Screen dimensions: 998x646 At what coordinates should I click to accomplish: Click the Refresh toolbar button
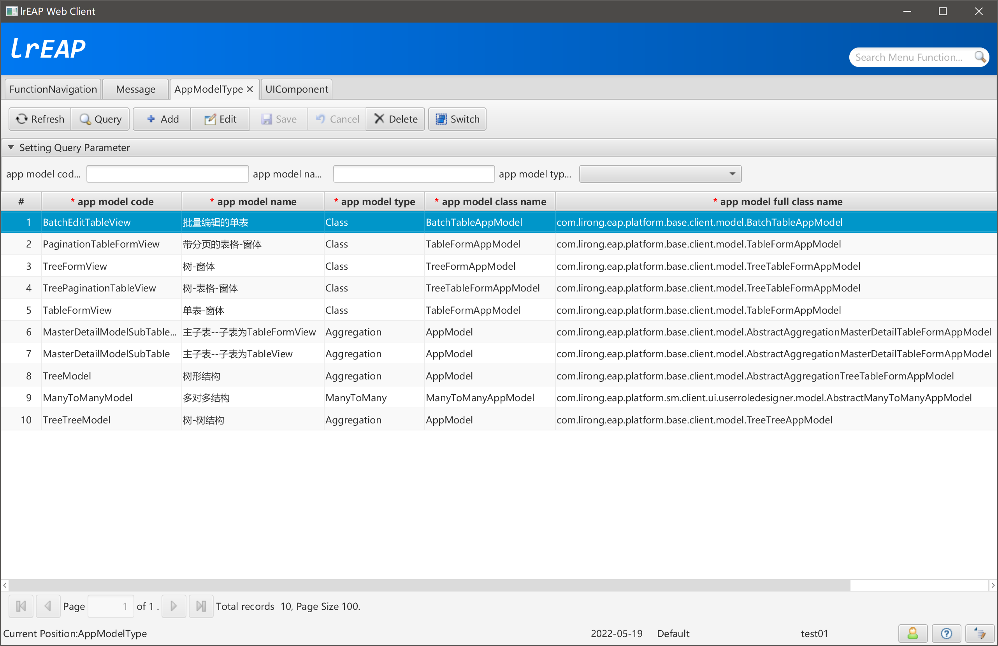[40, 119]
